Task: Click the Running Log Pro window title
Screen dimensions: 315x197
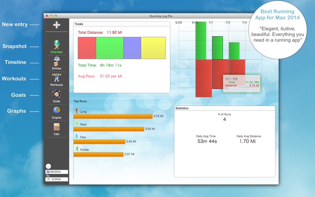Action: (x=161, y=16)
